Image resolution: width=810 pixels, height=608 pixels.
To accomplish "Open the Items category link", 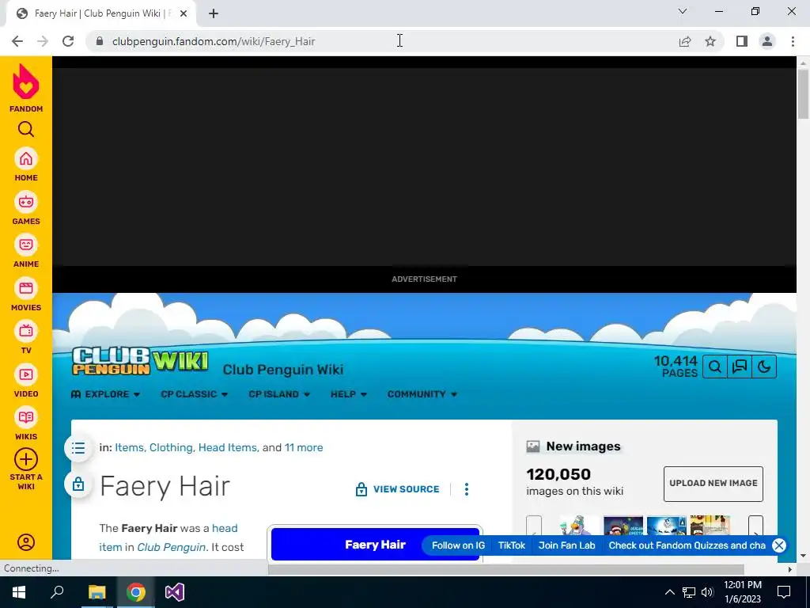I will [x=129, y=448].
